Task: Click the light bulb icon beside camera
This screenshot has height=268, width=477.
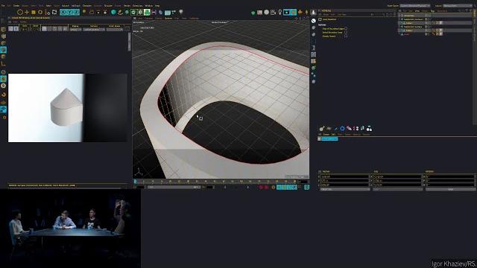Action: [280, 12]
